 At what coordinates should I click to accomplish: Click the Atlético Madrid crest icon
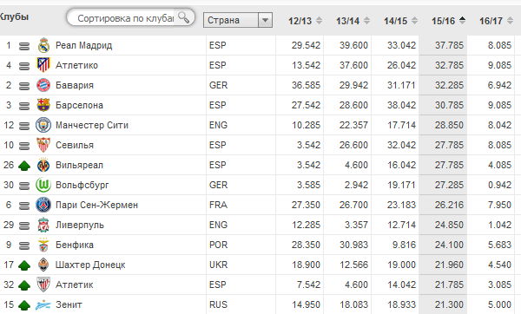[43, 65]
